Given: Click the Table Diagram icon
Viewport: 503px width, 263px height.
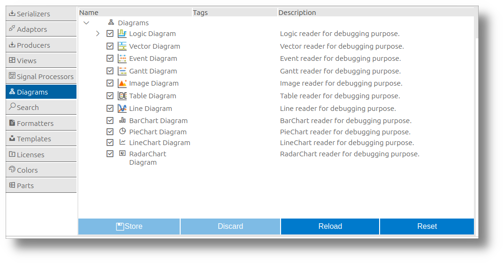Looking at the screenshot, I should 122,95.
